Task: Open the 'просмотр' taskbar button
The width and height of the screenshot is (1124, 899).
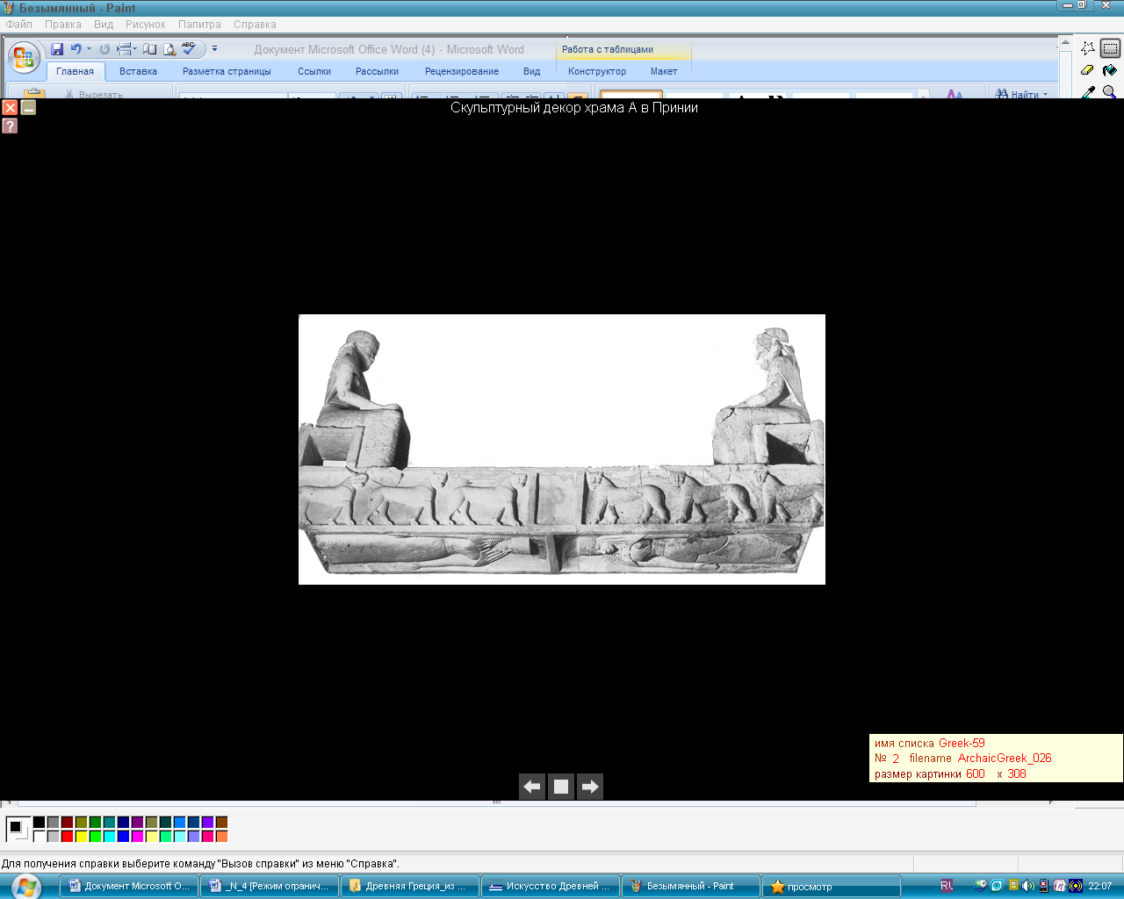Action: tap(831, 887)
